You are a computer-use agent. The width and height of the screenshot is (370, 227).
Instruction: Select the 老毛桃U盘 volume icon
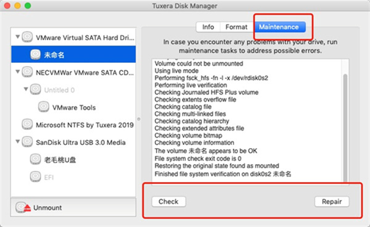pyautogui.click(x=35, y=159)
